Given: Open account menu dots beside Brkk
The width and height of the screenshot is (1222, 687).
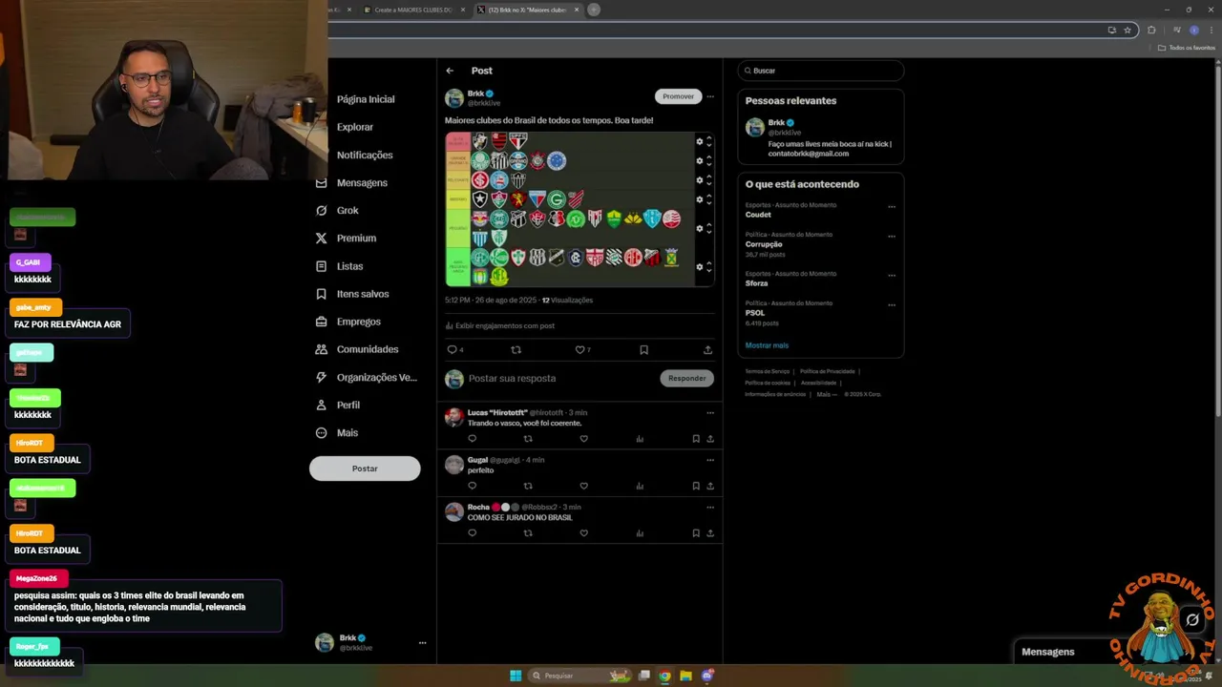Looking at the screenshot, I should (x=422, y=643).
